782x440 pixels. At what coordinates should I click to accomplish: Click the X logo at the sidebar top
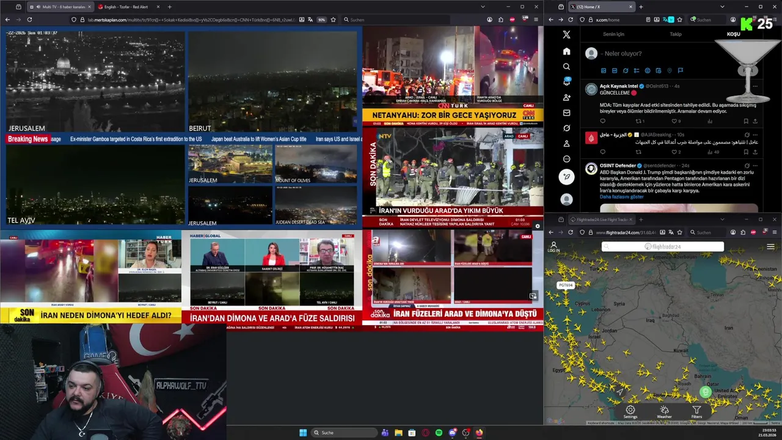(x=566, y=35)
